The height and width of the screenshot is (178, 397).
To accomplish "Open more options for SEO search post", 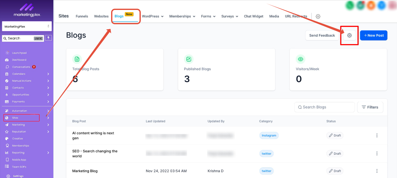I will [377, 153].
